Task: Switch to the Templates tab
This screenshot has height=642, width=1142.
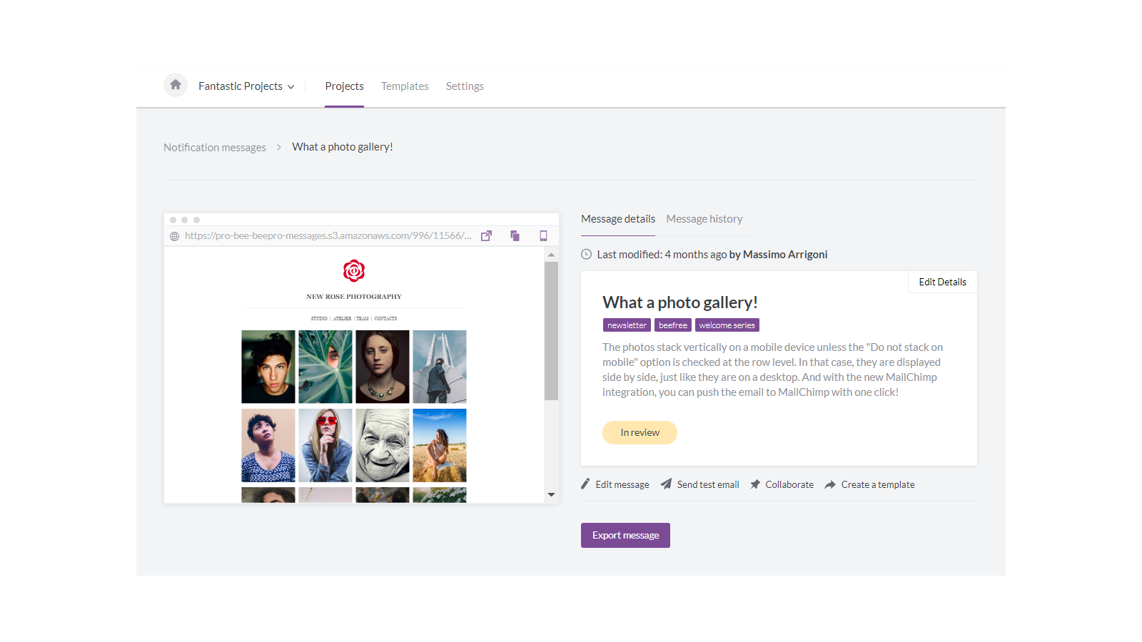Action: pos(405,86)
